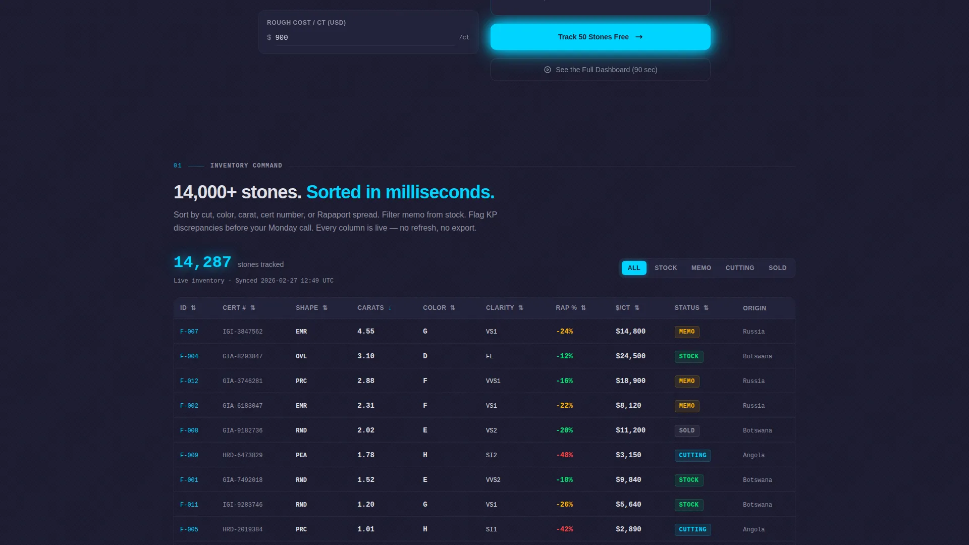
Task: Open stone F-008 link
Action: tap(189, 430)
